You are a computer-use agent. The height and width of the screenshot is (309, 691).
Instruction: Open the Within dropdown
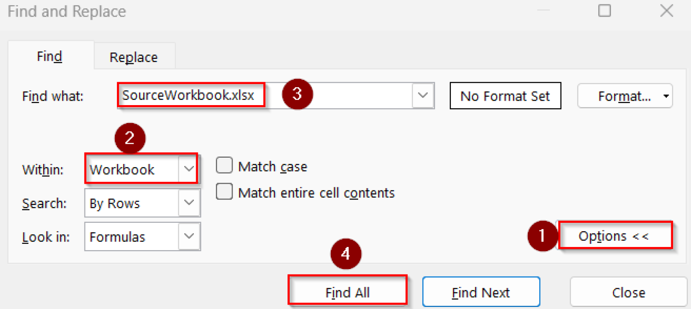189,169
